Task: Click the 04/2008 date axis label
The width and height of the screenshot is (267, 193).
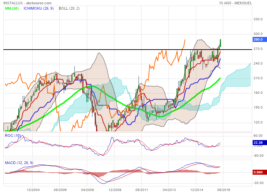Action: click(87, 190)
